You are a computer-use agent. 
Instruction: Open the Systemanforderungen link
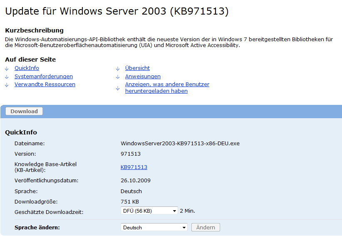pyautogui.click(x=44, y=76)
